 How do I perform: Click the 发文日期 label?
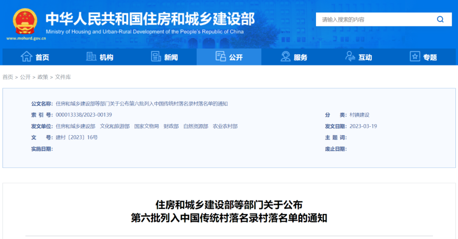point(336,126)
